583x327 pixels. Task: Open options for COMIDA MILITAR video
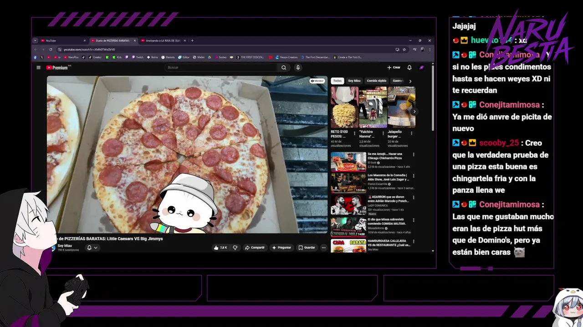[414, 220]
